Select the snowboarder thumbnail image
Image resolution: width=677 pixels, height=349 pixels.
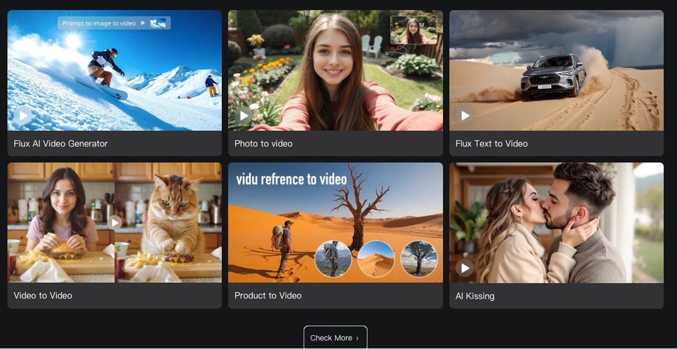click(x=114, y=70)
